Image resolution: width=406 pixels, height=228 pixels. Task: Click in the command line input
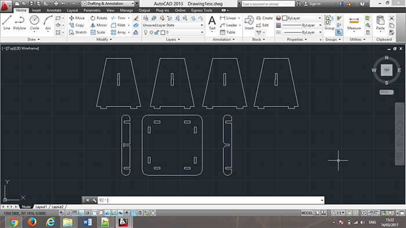coord(211,200)
